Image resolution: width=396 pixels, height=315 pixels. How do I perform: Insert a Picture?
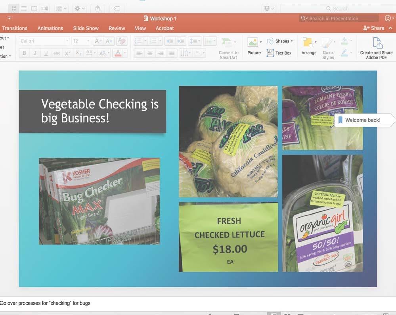coord(254,46)
